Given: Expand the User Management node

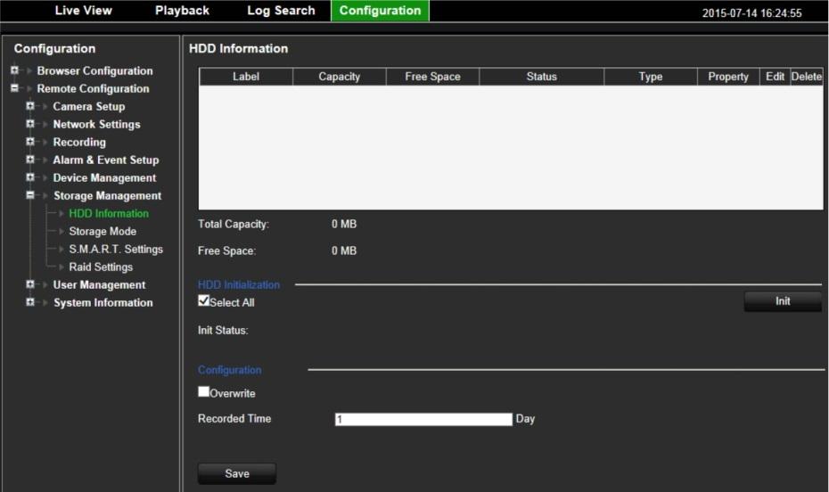Looking at the screenshot, I should click(30, 284).
